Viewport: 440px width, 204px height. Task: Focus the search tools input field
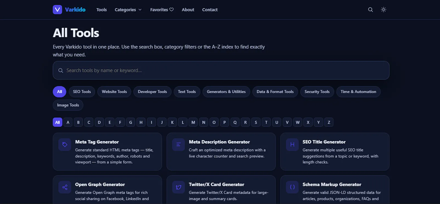[x=221, y=70]
